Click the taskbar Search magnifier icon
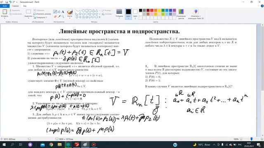 [x=12, y=144]
